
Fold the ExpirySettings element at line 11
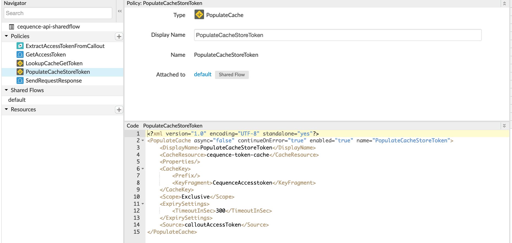(x=143, y=204)
